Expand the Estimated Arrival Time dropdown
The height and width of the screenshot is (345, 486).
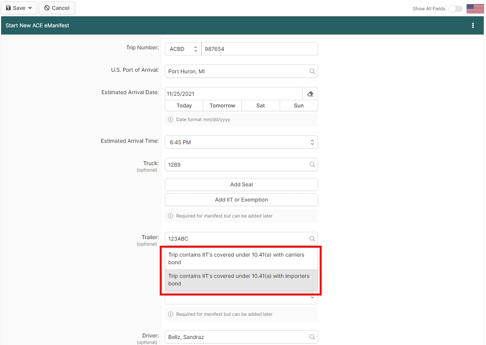[241, 142]
